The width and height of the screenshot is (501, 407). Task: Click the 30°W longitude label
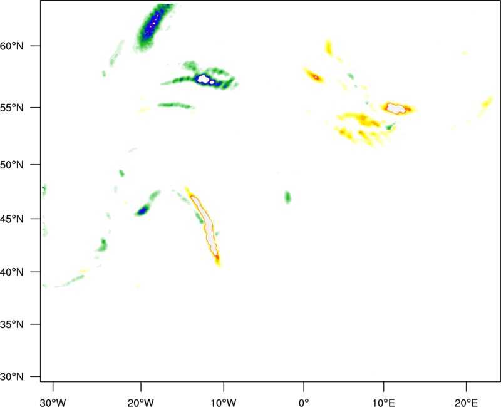(53, 401)
